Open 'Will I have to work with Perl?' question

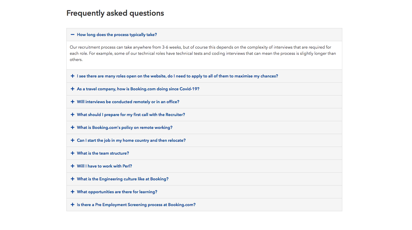point(204,166)
